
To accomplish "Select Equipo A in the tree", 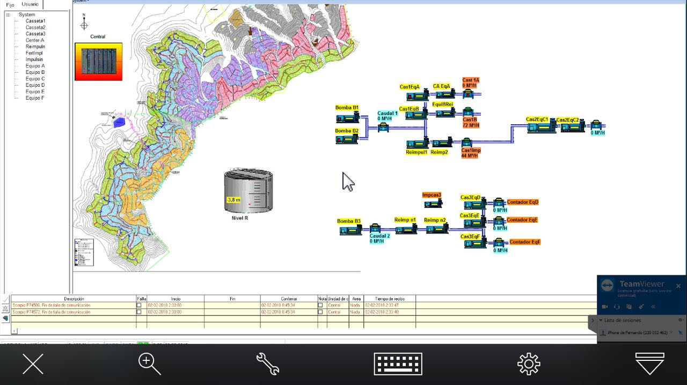I will coord(35,66).
